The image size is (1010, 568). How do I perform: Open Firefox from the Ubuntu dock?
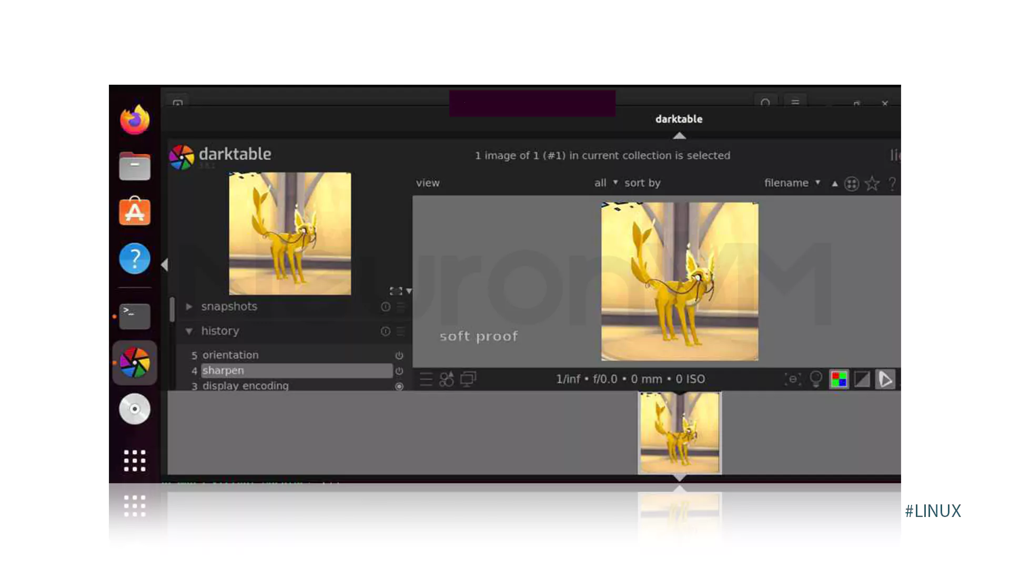click(x=135, y=120)
